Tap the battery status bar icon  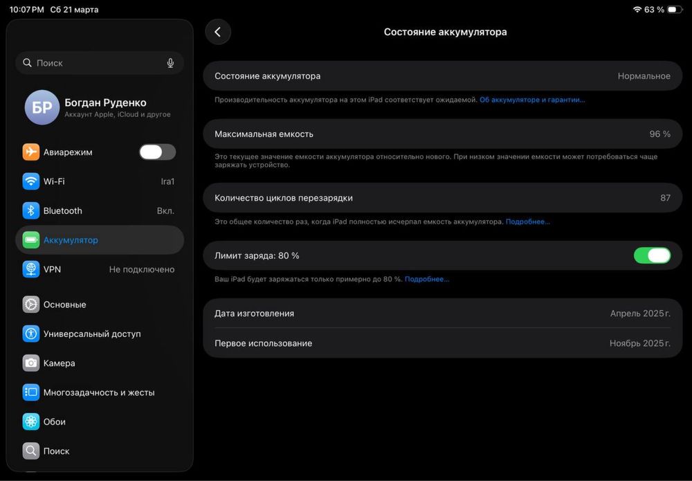point(675,9)
